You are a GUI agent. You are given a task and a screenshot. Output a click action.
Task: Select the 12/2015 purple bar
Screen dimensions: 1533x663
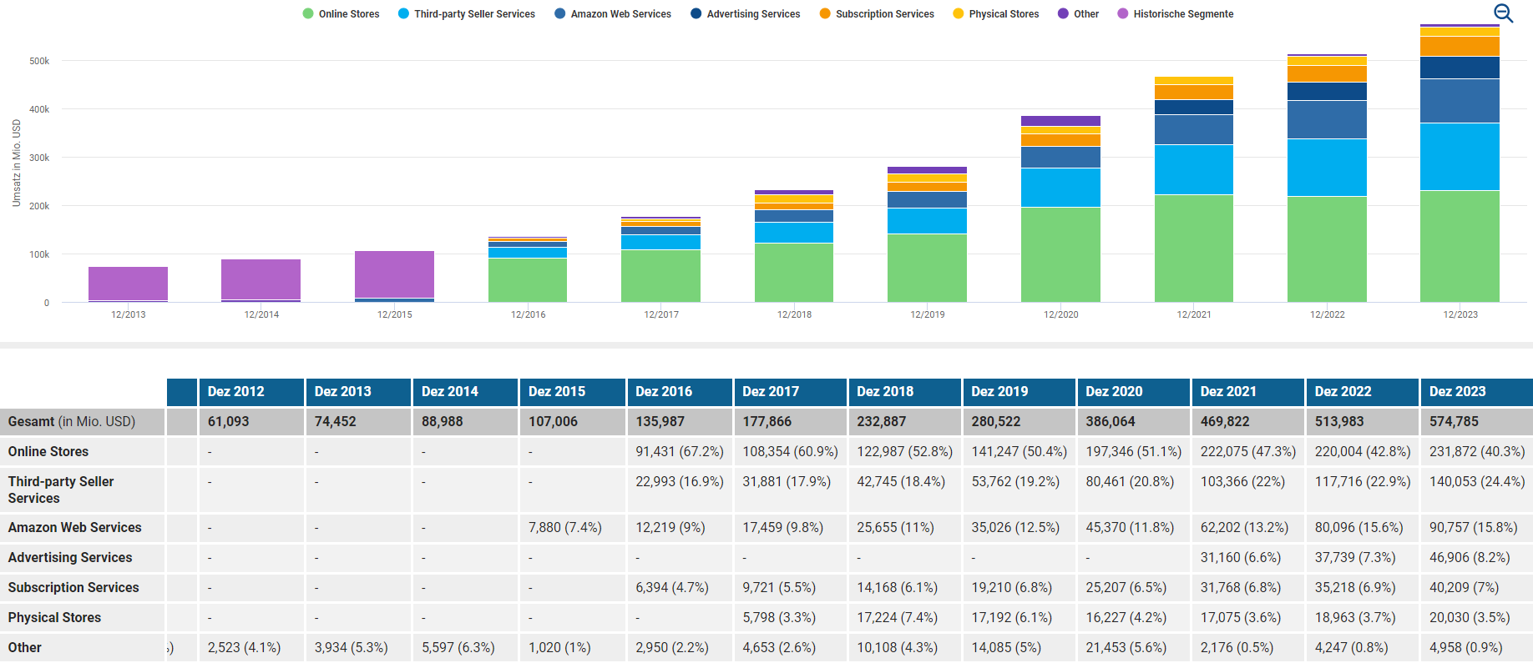click(394, 274)
